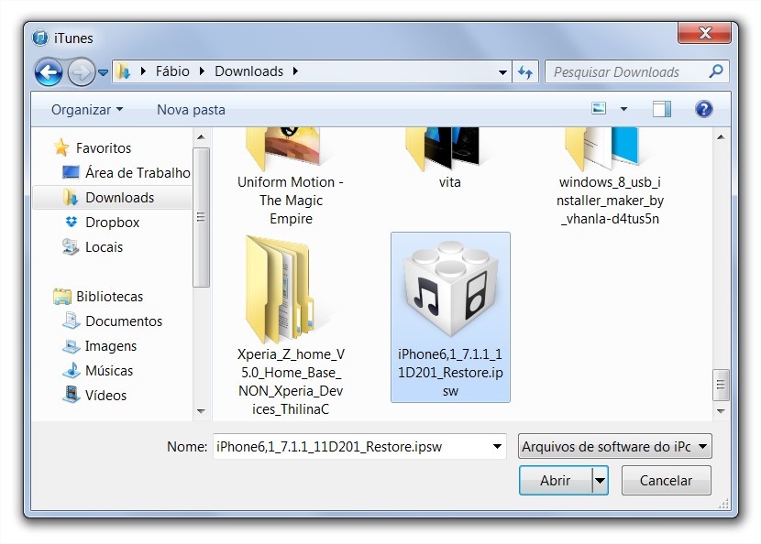Create a new folder with Nova pasta
The image size is (761, 544).
tap(191, 110)
